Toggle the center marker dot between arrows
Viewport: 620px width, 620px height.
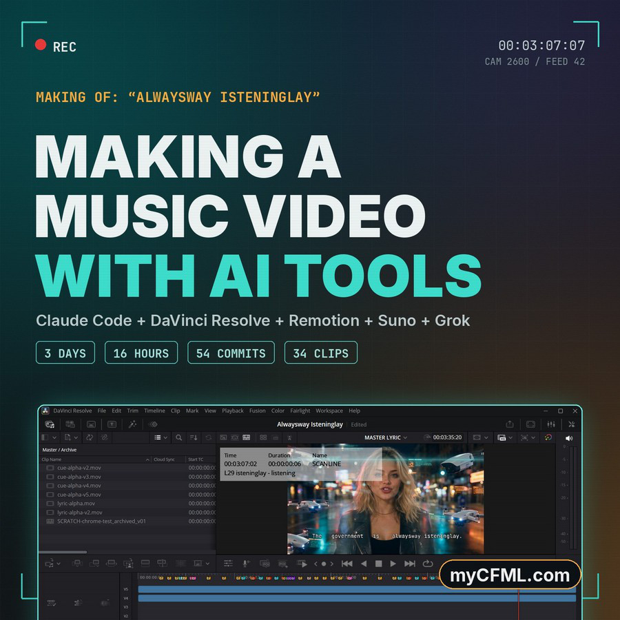pyautogui.click(x=324, y=564)
